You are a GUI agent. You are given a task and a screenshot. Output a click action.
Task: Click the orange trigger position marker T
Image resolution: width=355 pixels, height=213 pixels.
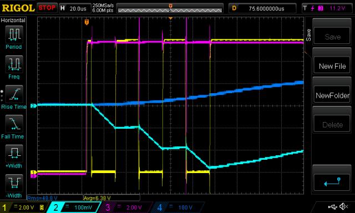pos(87,22)
